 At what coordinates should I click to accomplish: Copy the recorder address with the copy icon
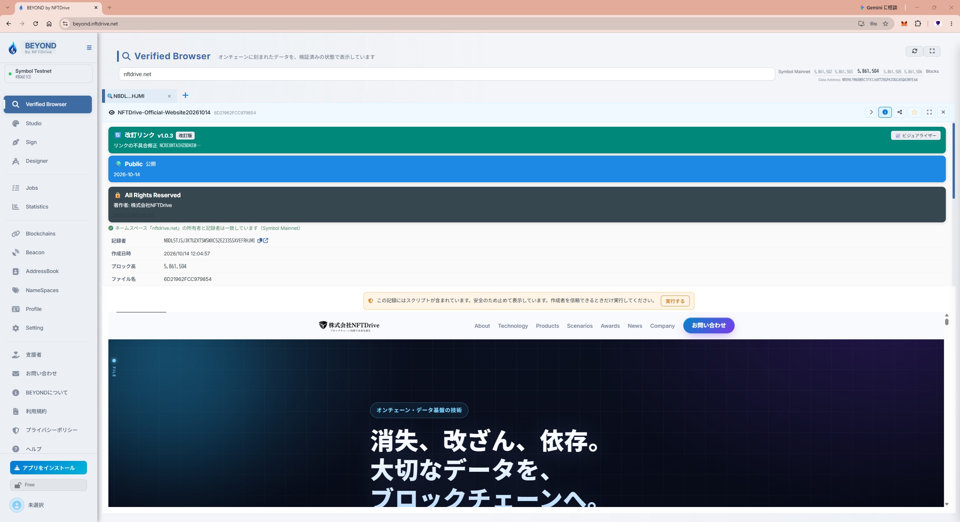coord(259,240)
